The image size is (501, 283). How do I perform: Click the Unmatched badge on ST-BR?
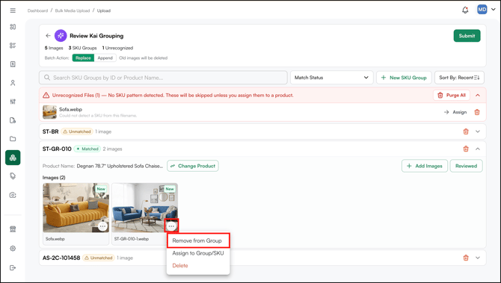pos(77,131)
